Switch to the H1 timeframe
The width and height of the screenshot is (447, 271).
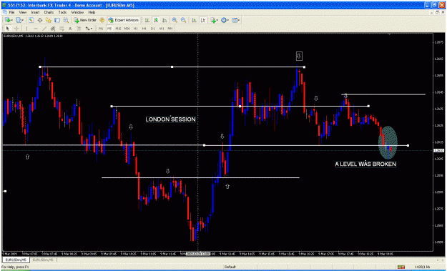pyautogui.click(x=136, y=29)
